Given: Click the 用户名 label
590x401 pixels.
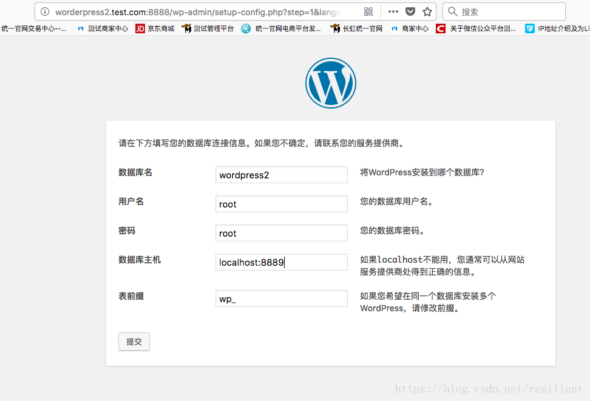Looking at the screenshot, I should pos(131,201).
